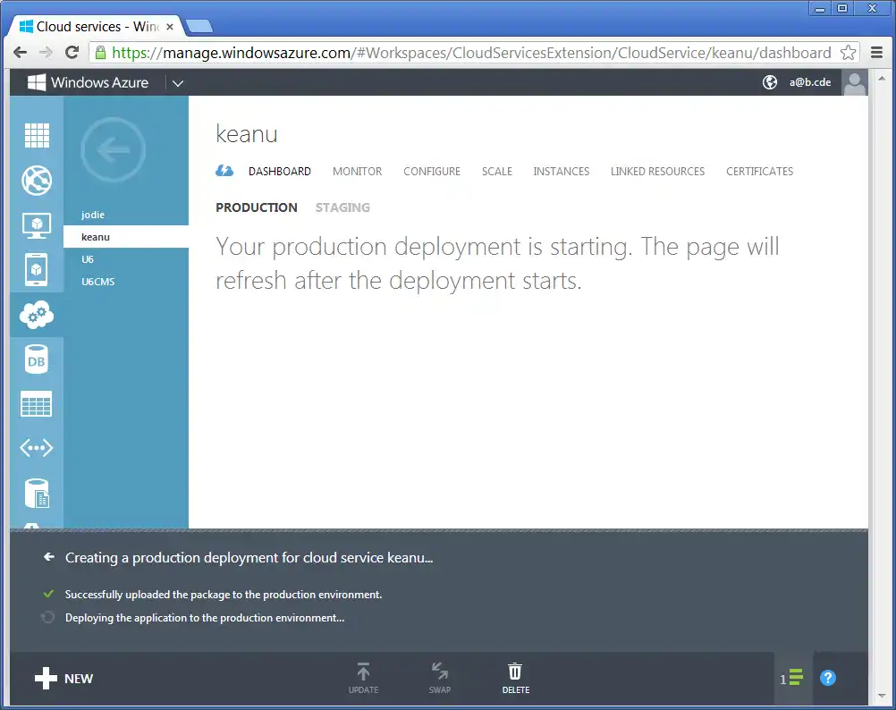The height and width of the screenshot is (710, 896).
Task: Switch to the SCALE tab
Action: pyautogui.click(x=496, y=172)
